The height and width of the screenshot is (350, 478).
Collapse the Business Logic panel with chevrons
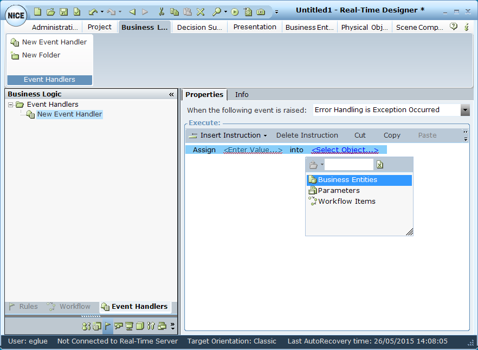pyautogui.click(x=171, y=94)
